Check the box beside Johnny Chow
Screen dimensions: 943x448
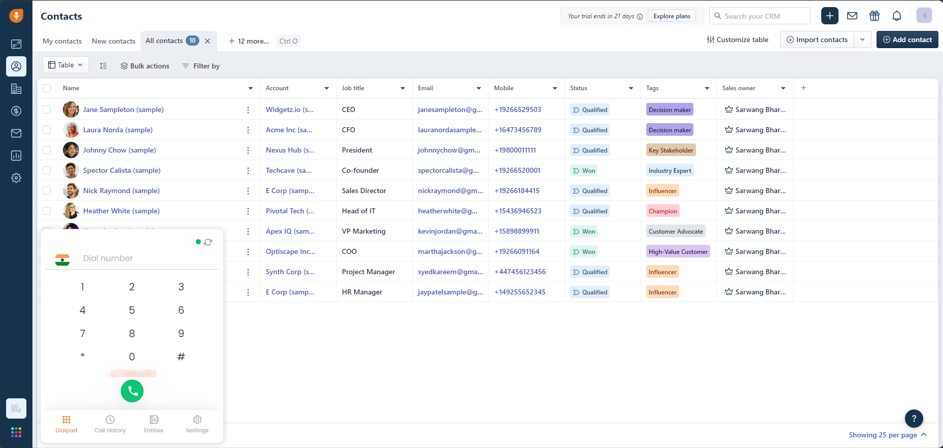click(x=47, y=150)
